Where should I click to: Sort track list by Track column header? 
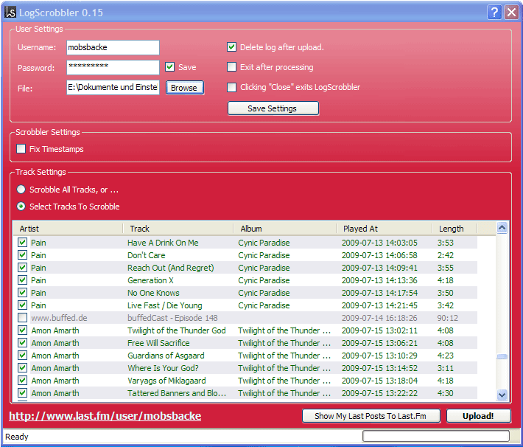178,229
